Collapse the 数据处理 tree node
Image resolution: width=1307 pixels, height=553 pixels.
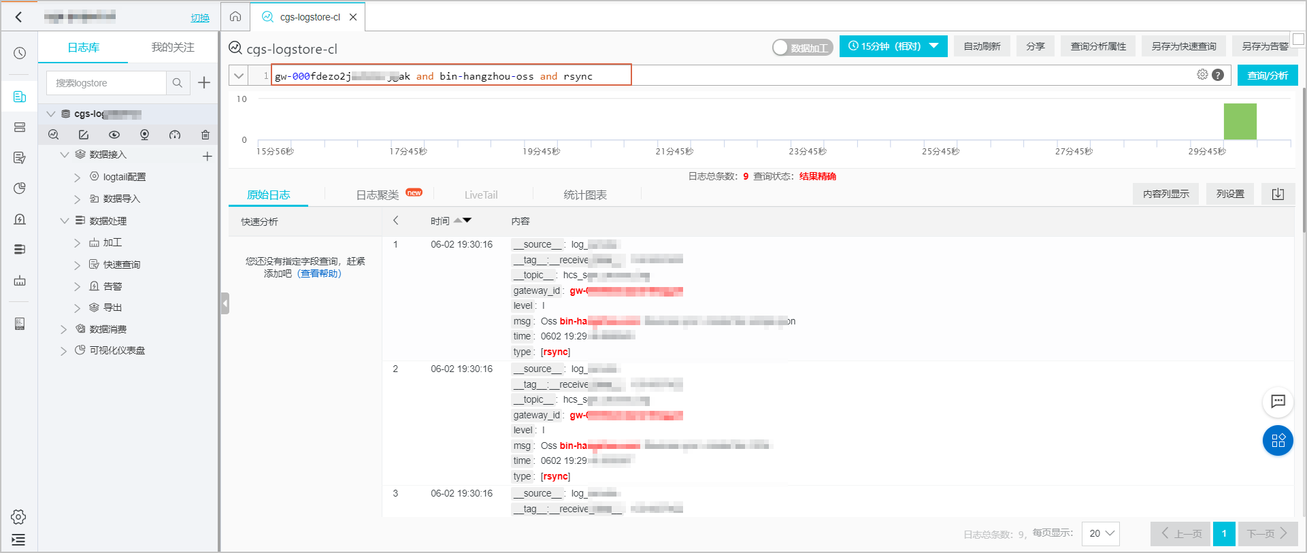(65, 220)
